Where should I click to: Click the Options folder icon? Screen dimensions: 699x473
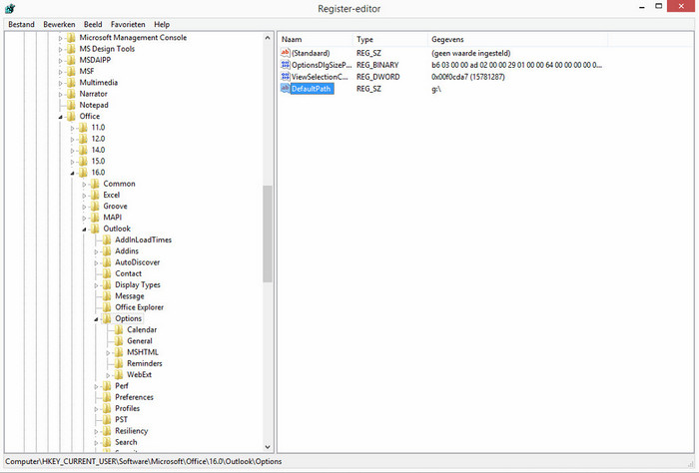pos(107,318)
